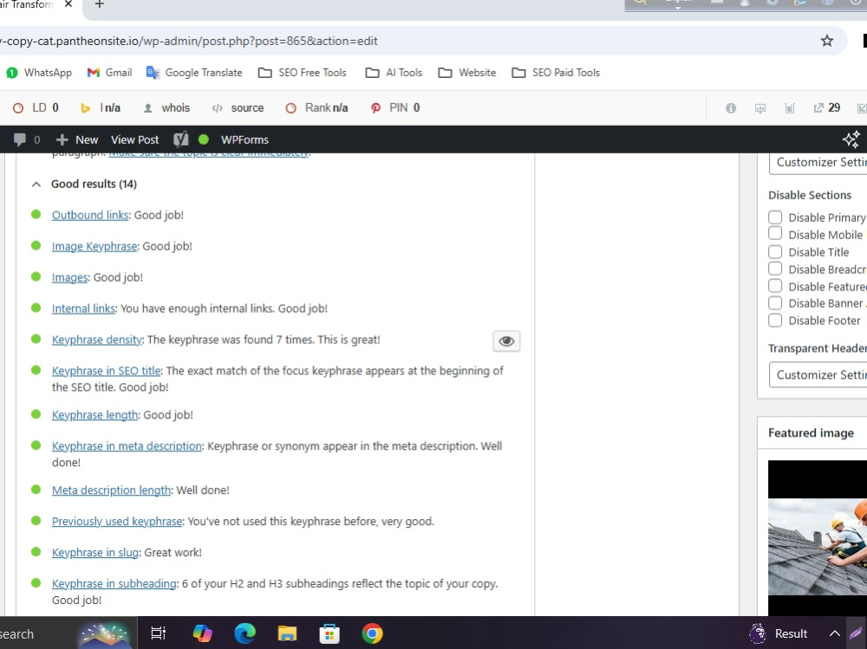Viewport: 867px width, 649px height.
Task: Open the Meta description length link
Action: click(111, 490)
